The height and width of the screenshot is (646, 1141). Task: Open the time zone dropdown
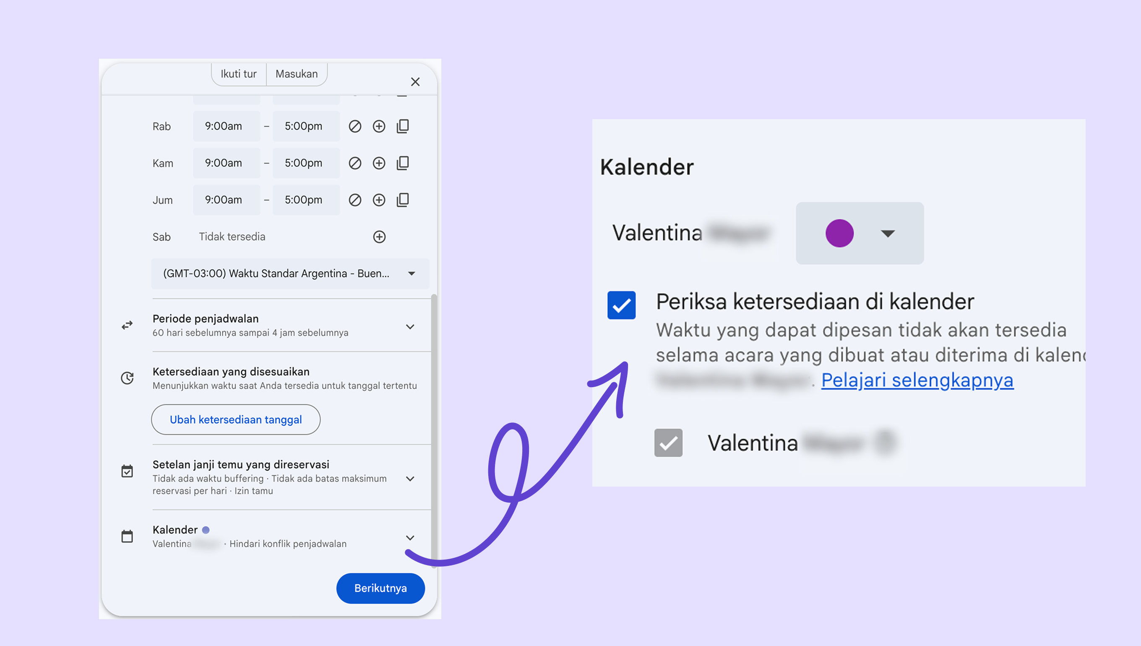click(x=290, y=274)
